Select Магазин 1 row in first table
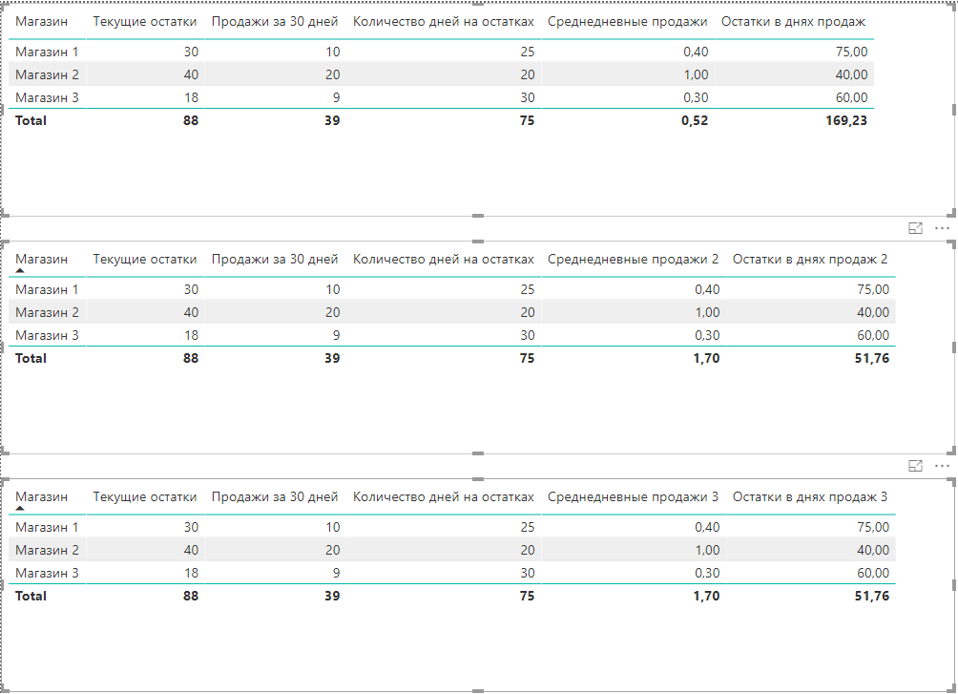The image size is (958, 694). point(441,52)
